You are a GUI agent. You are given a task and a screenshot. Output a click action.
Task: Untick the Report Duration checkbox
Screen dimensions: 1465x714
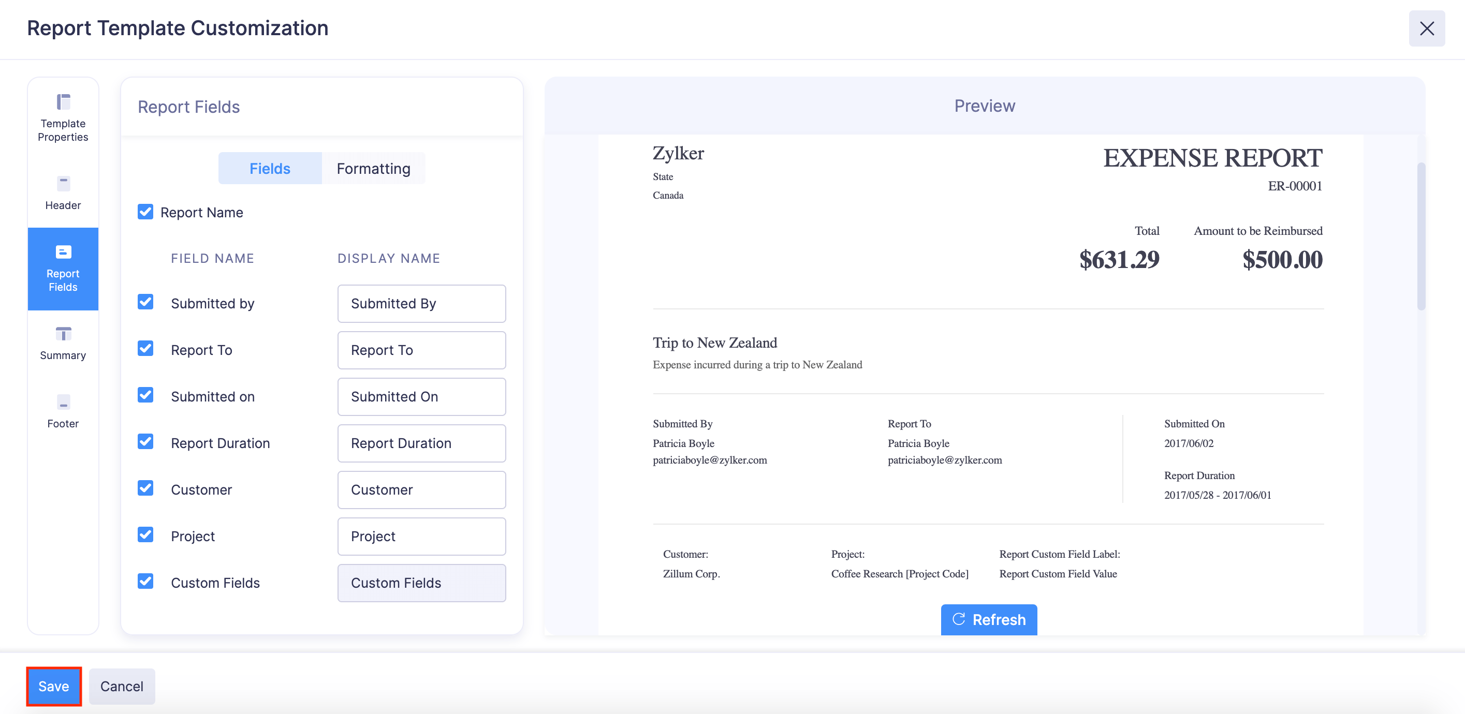(x=145, y=442)
